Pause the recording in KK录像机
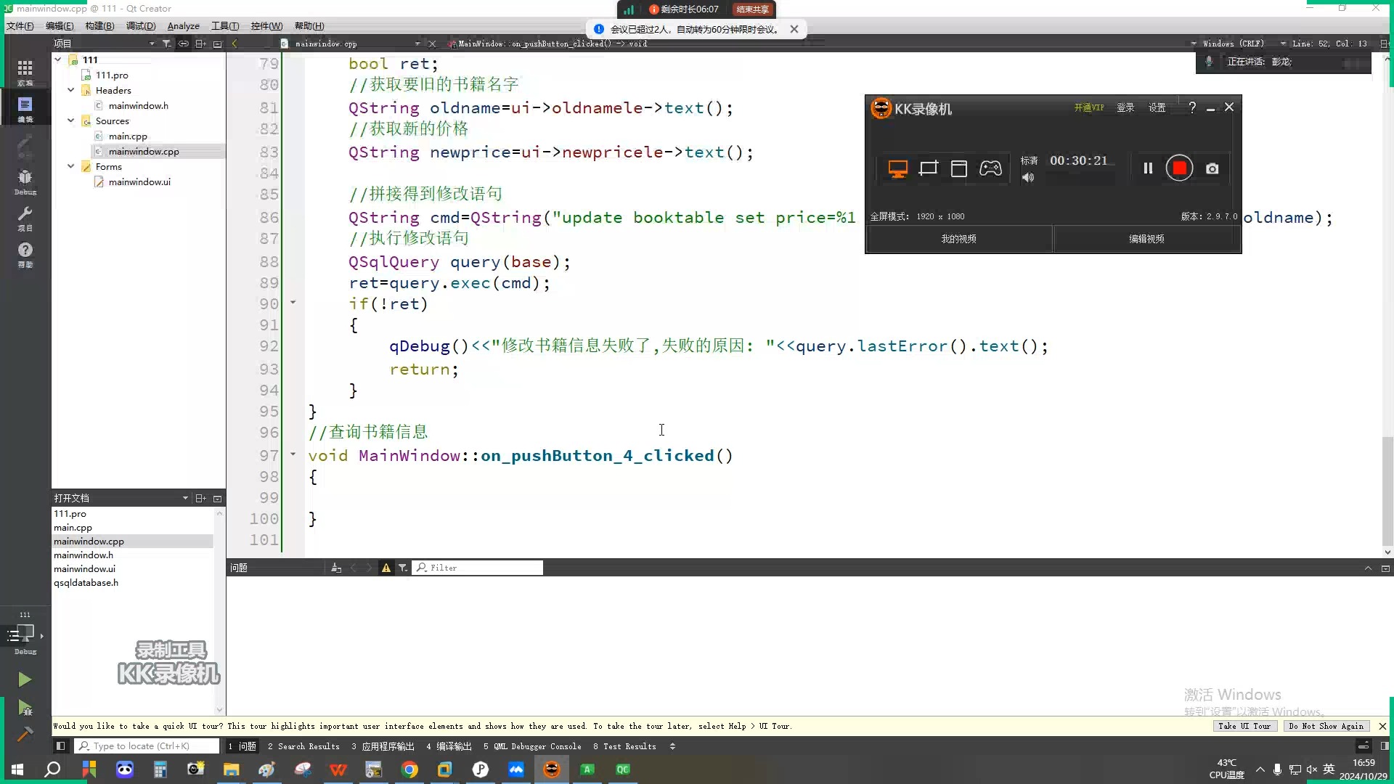 click(1148, 168)
